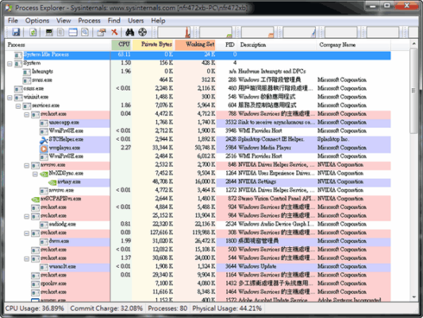Sort by the Working Set column header
Screen dimensions: 423x318
(195, 45)
